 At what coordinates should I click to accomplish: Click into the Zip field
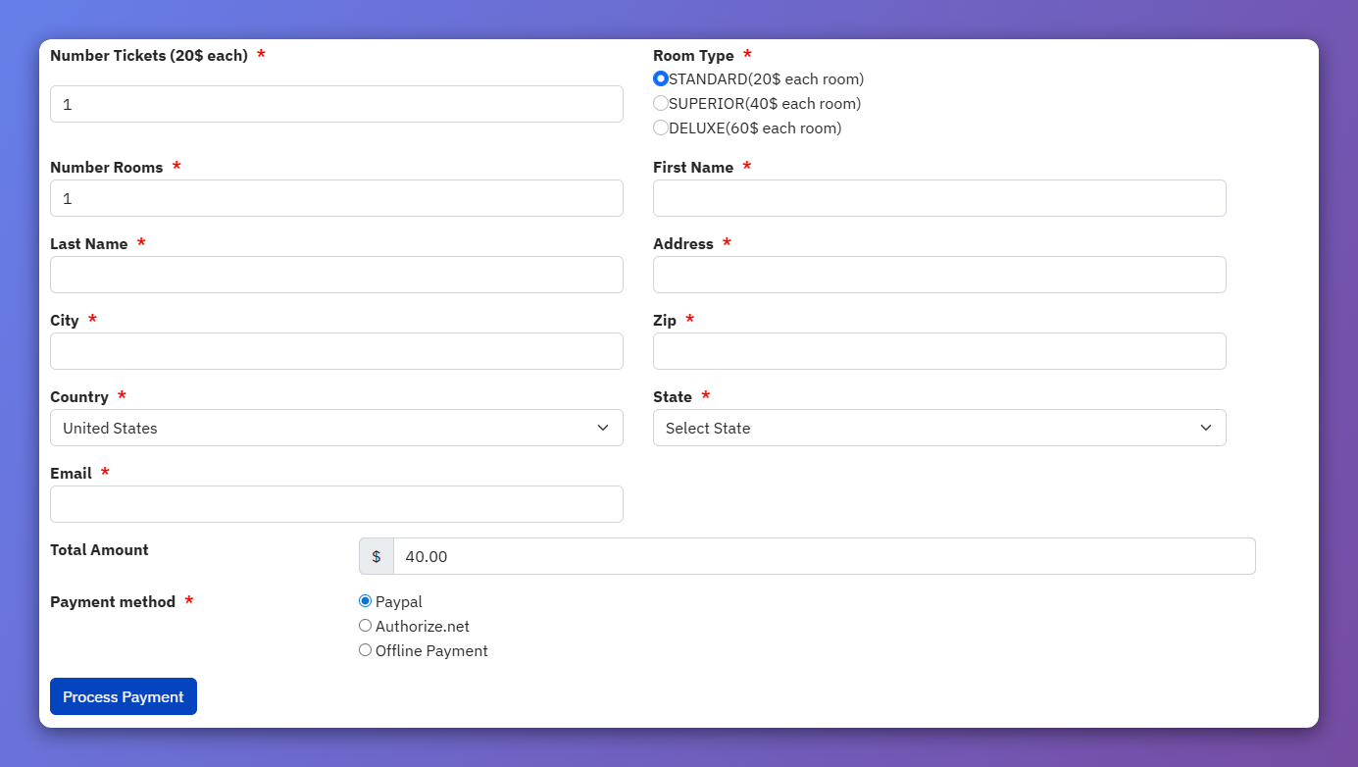tap(939, 351)
